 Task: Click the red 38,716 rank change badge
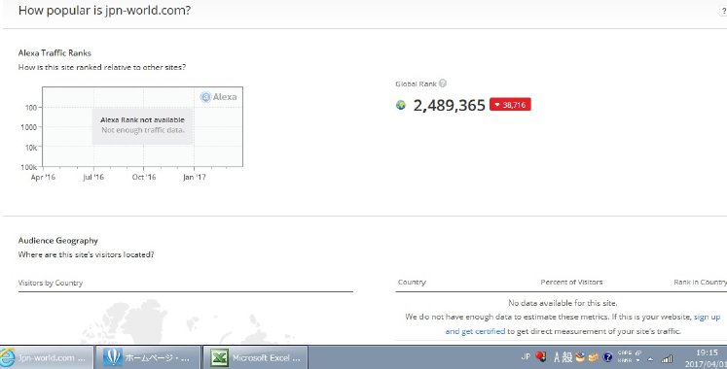click(510, 105)
